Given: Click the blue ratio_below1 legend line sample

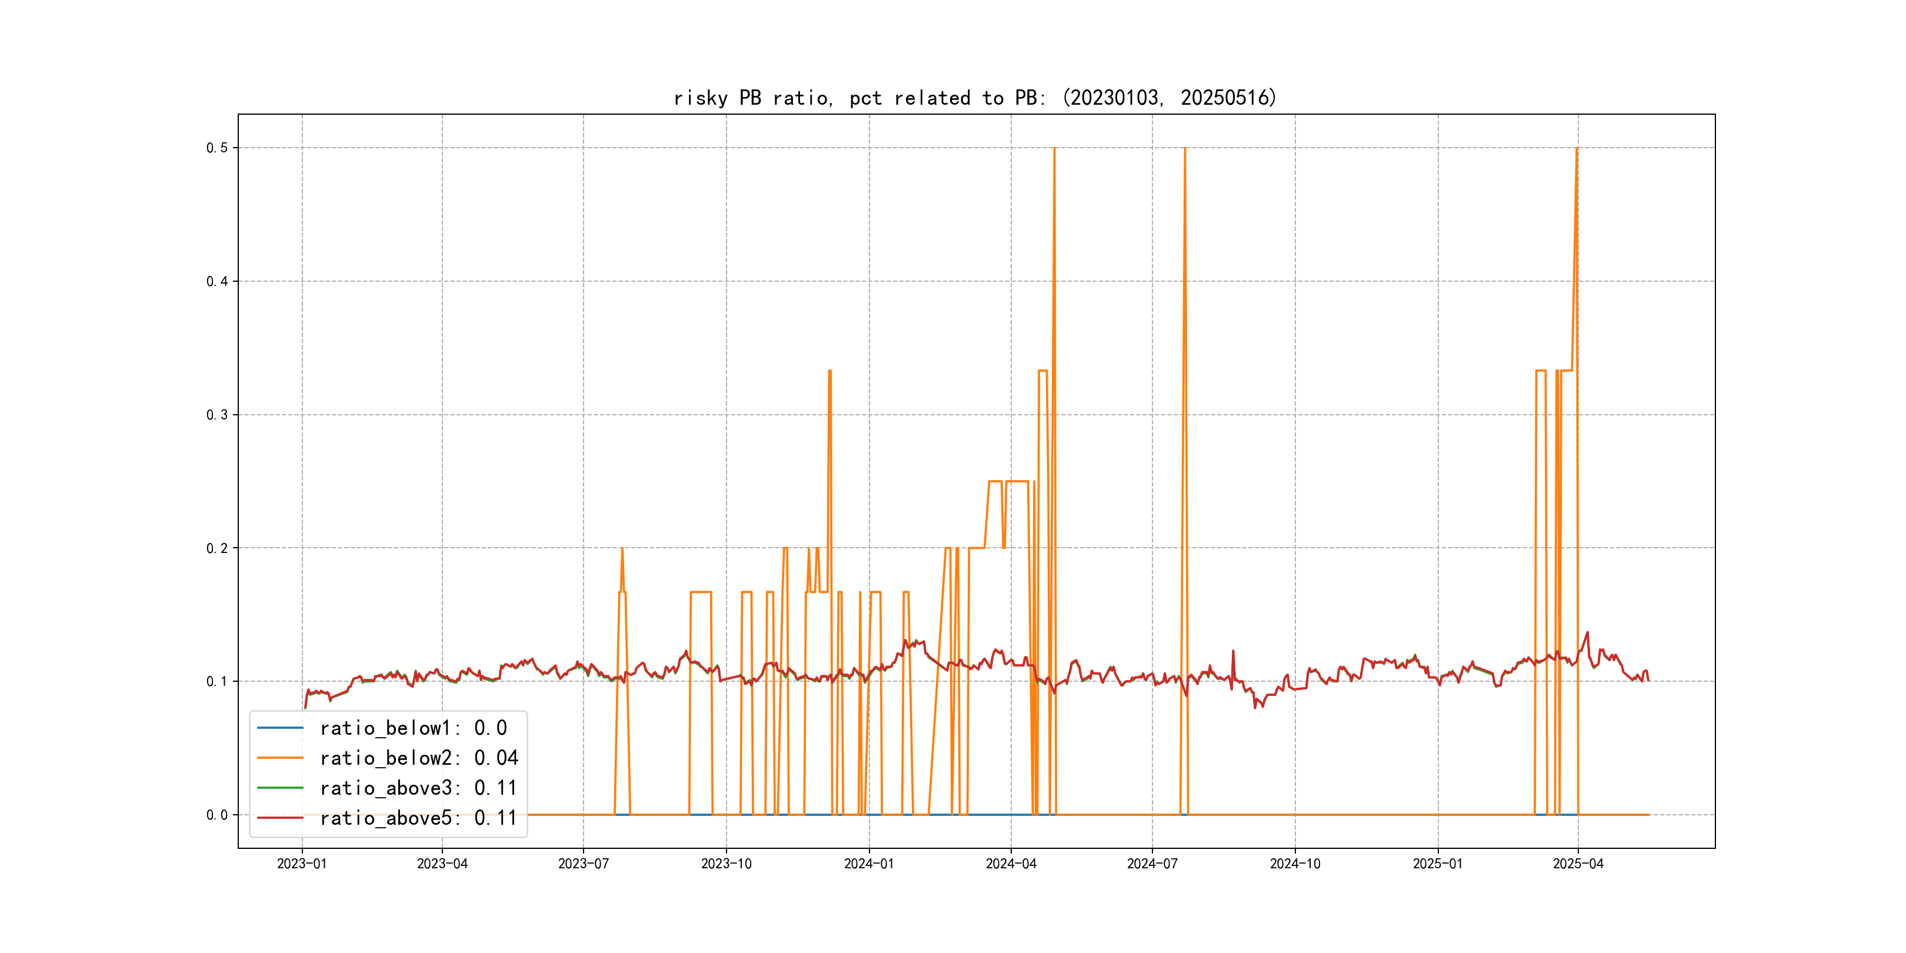Looking at the screenshot, I should [x=279, y=728].
